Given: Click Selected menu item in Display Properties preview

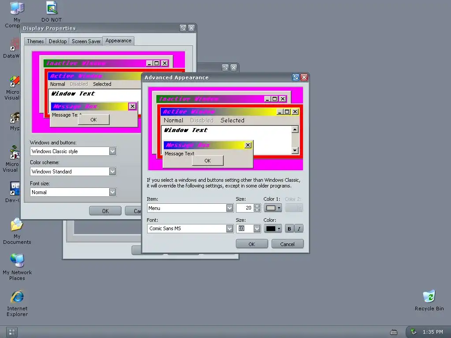Looking at the screenshot, I should pos(102,84).
